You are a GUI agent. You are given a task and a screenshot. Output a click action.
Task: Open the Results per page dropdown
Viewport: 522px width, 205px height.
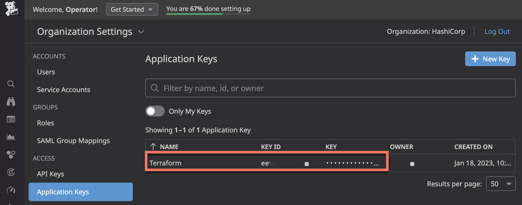click(x=501, y=184)
